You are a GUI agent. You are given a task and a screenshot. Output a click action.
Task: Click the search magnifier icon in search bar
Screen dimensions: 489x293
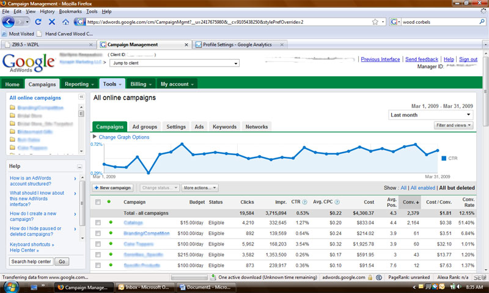click(482, 22)
